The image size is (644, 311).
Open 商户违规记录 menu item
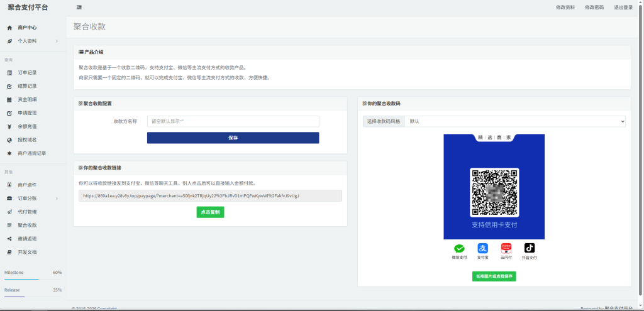coord(32,153)
